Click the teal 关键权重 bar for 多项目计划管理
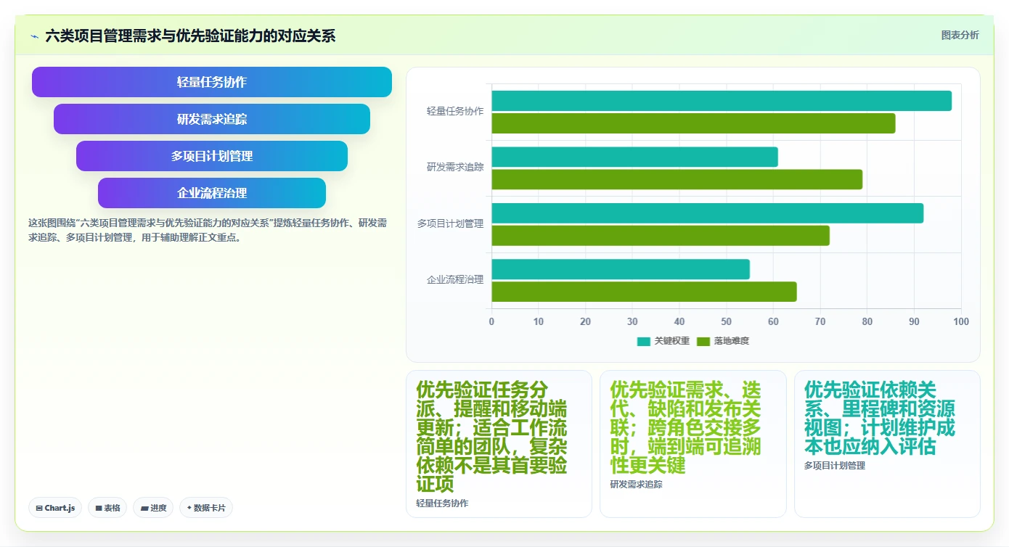Image resolution: width=1009 pixels, height=547 pixels. point(708,213)
